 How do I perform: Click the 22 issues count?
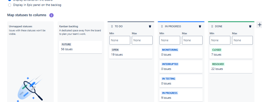click(x=217, y=69)
